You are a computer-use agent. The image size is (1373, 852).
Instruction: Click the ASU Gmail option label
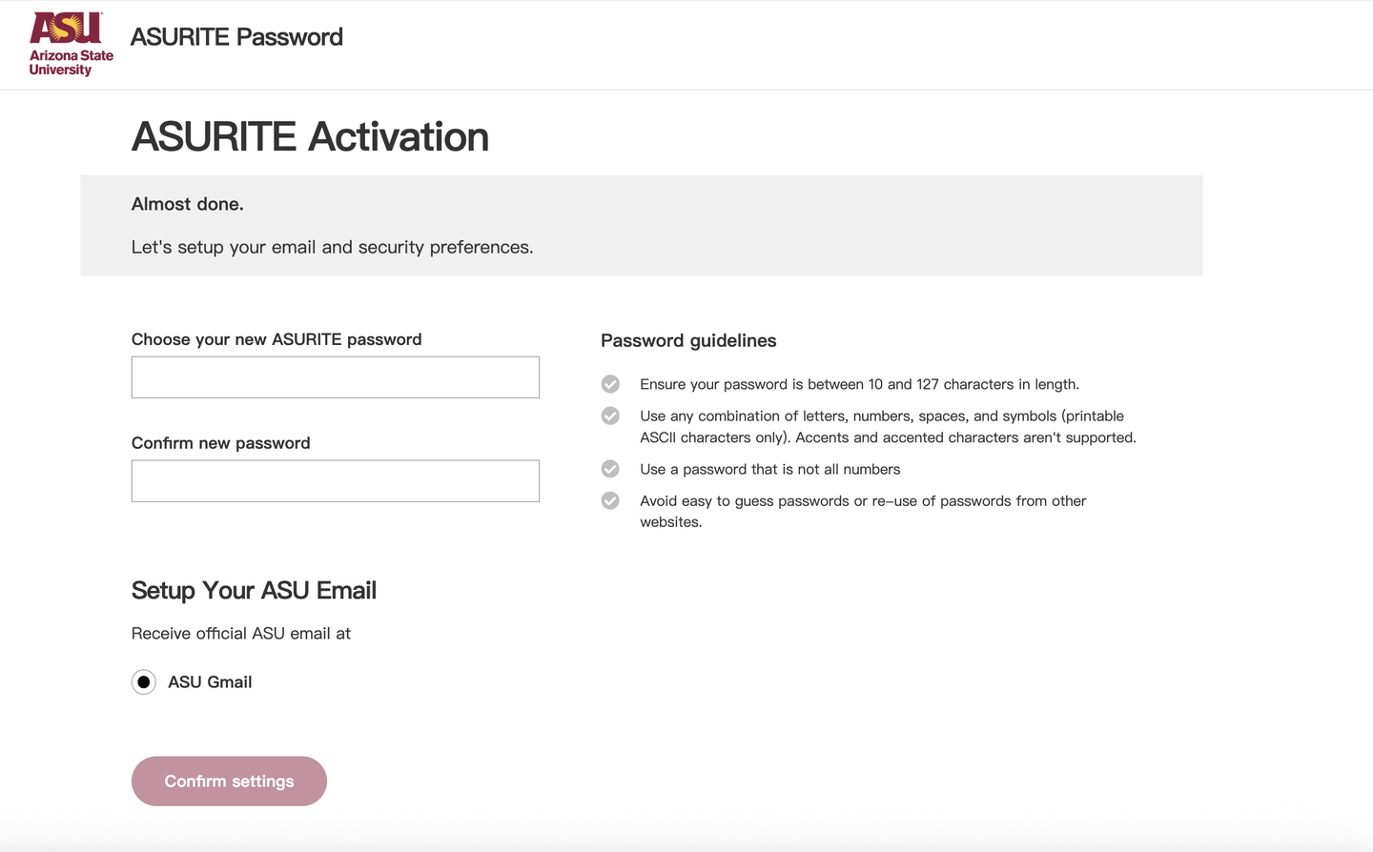coord(210,682)
